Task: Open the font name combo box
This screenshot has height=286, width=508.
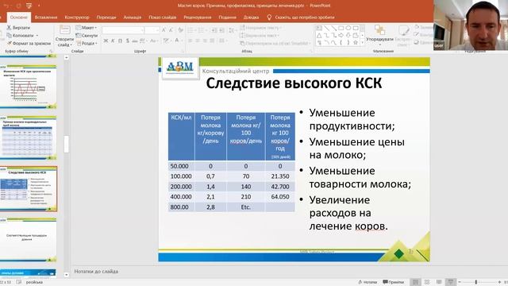Action: tap(123, 30)
